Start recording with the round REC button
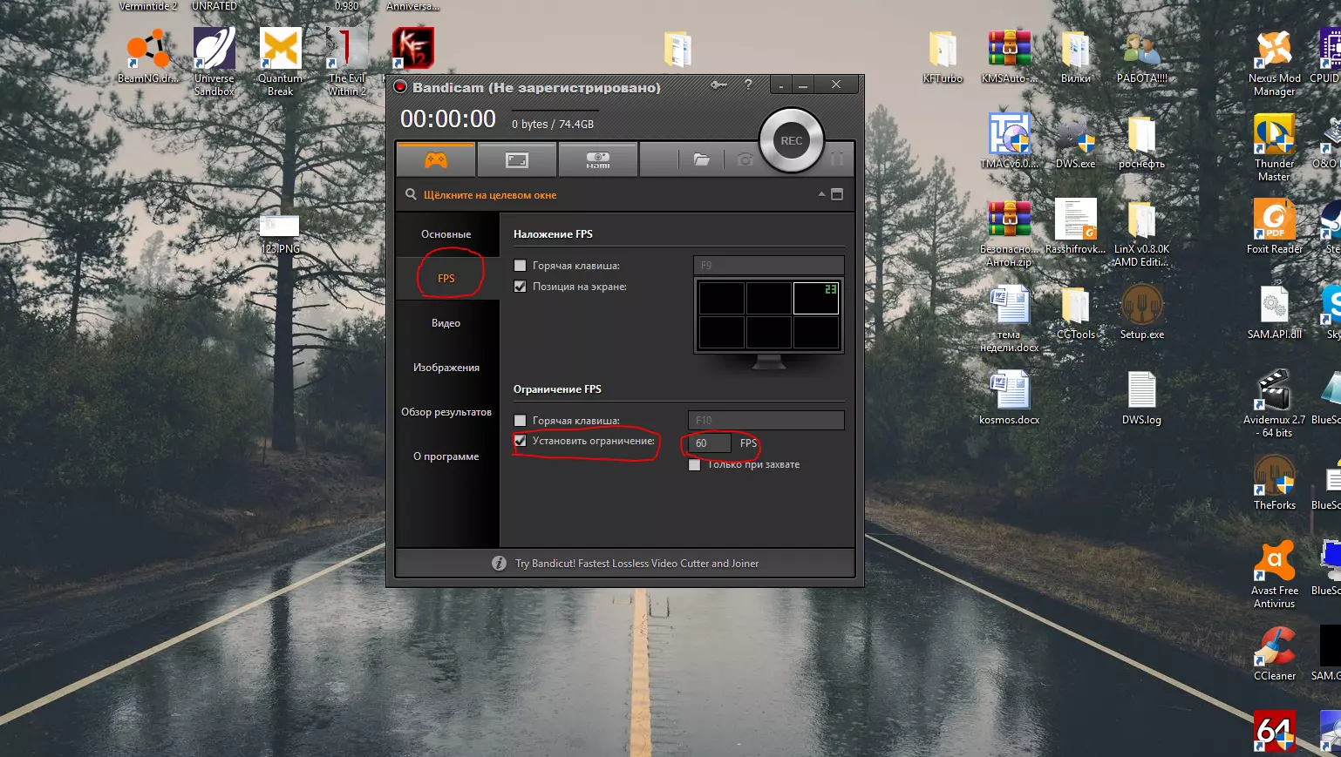This screenshot has height=757, width=1341. pos(792,140)
